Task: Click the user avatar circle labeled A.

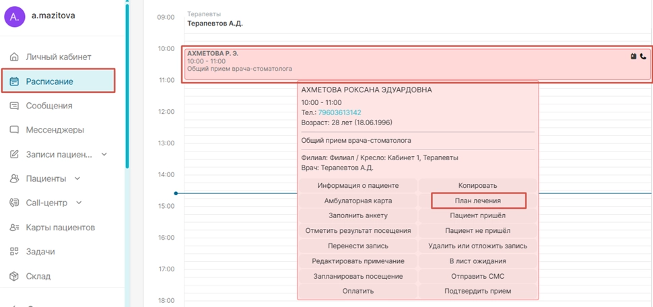Action: pyautogui.click(x=14, y=17)
